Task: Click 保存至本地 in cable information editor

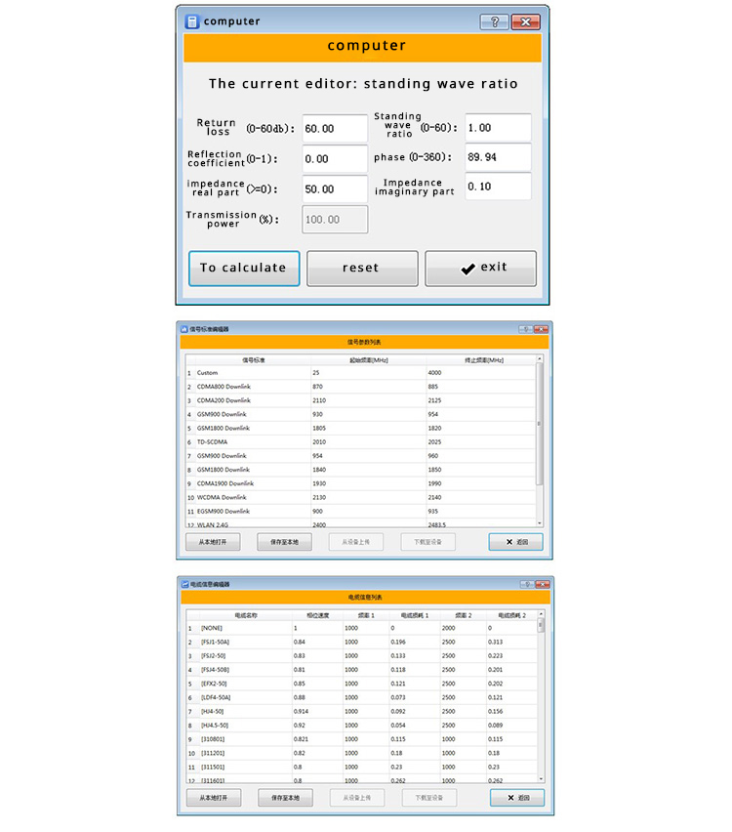Action: pyautogui.click(x=286, y=798)
